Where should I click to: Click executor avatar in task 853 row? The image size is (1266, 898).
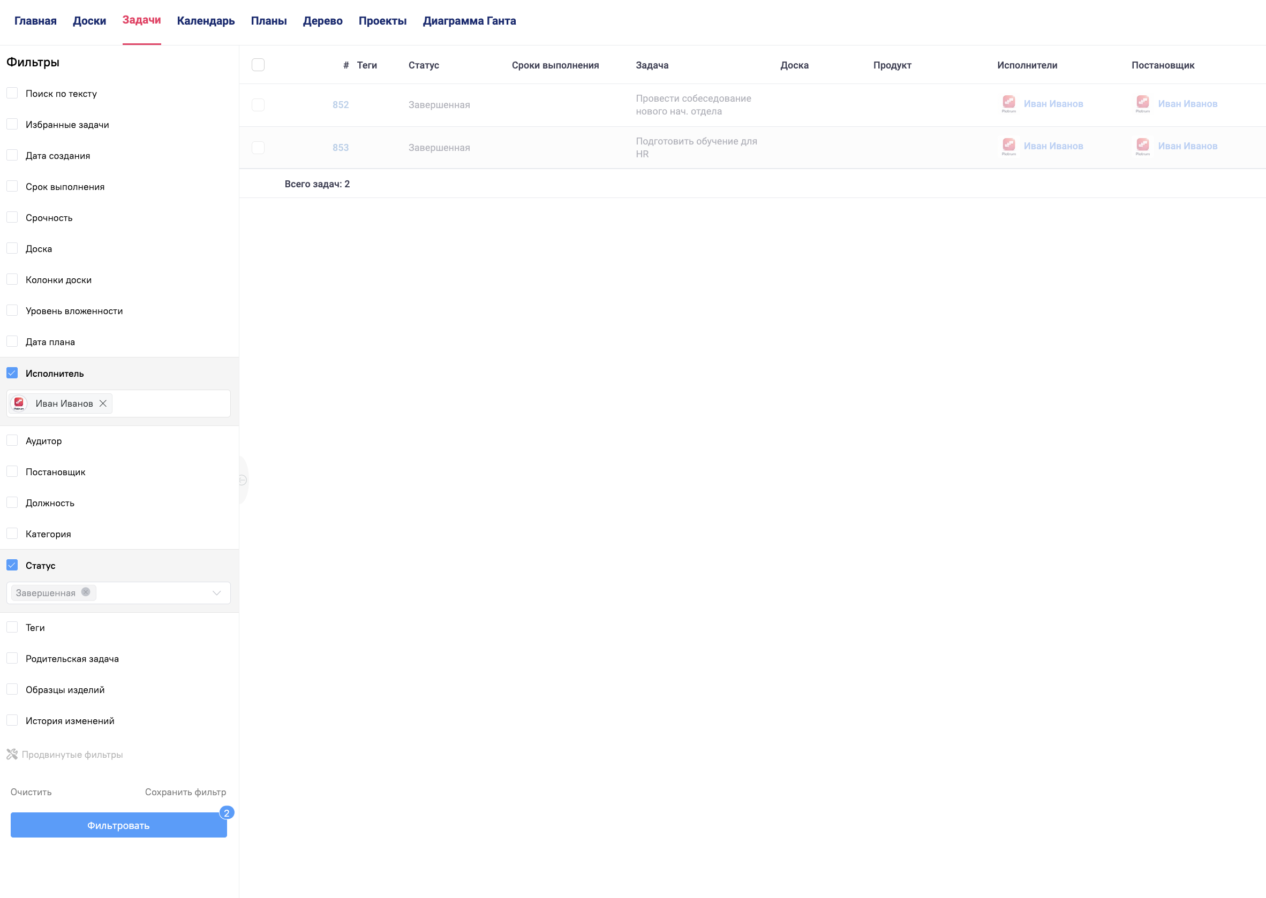(1009, 146)
